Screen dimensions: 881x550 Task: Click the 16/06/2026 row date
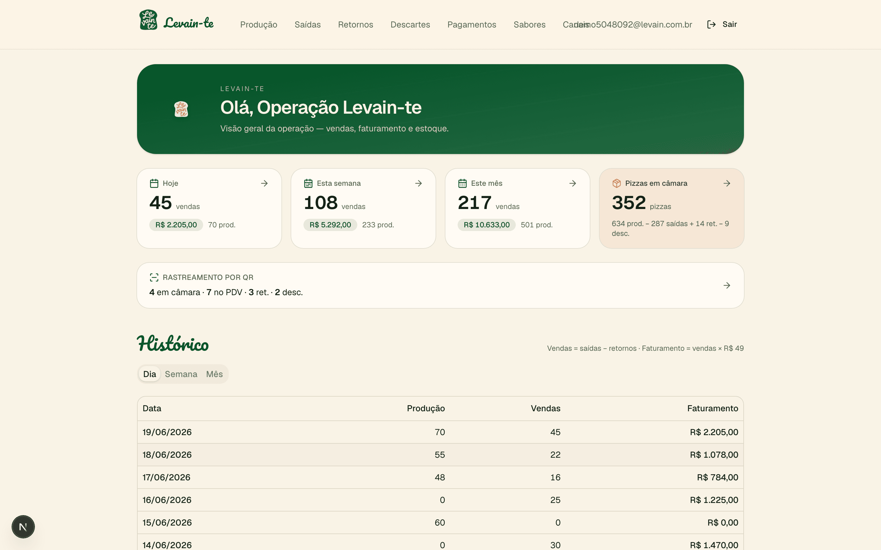[167, 500]
